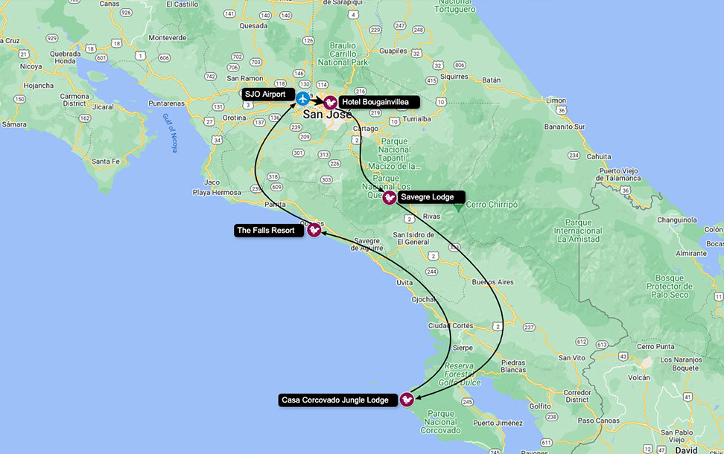
Task: Click the Golfito town label
Action: pos(540,406)
